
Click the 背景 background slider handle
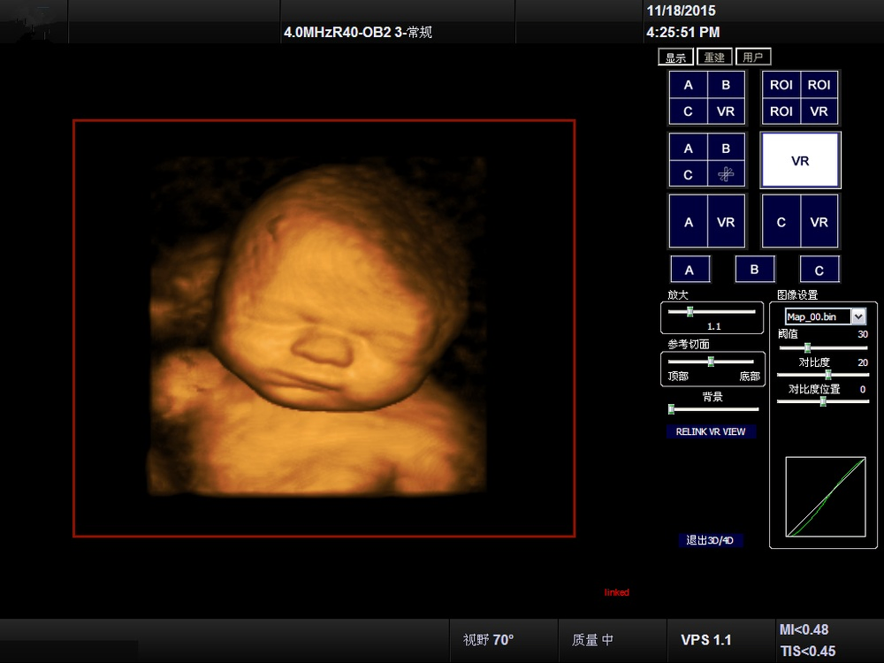tap(672, 409)
